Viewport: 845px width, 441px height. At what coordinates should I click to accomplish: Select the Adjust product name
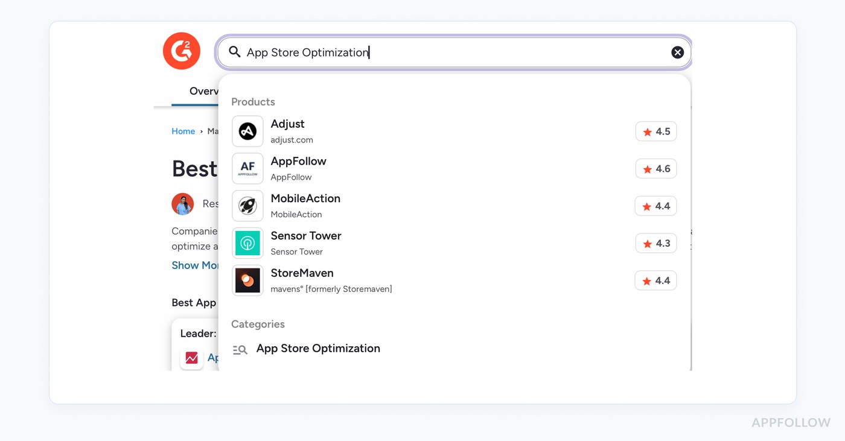(287, 124)
